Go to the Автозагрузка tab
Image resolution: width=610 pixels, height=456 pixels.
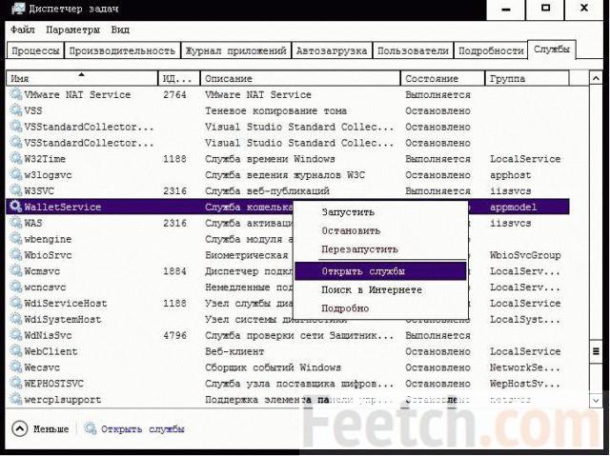click(332, 50)
